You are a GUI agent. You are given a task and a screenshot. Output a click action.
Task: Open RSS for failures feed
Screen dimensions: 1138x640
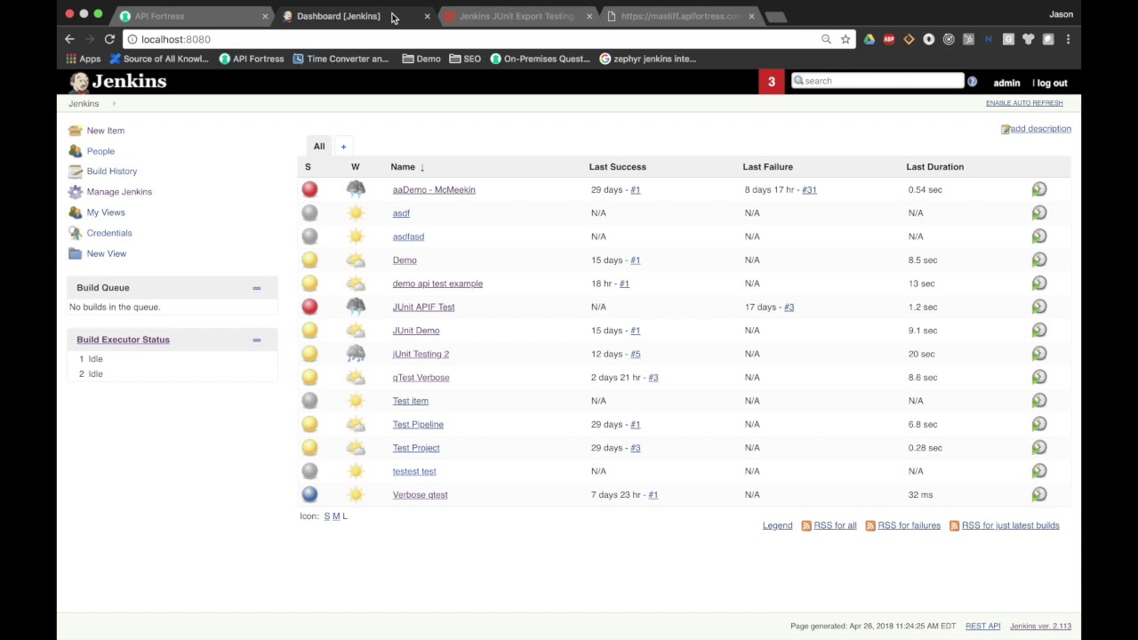tap(909, 525)
